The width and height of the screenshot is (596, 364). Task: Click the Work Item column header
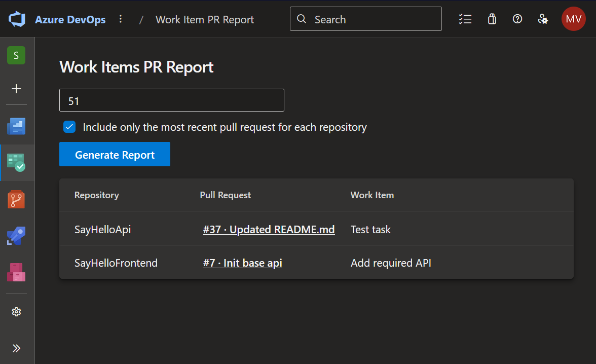tap(372, 195)
